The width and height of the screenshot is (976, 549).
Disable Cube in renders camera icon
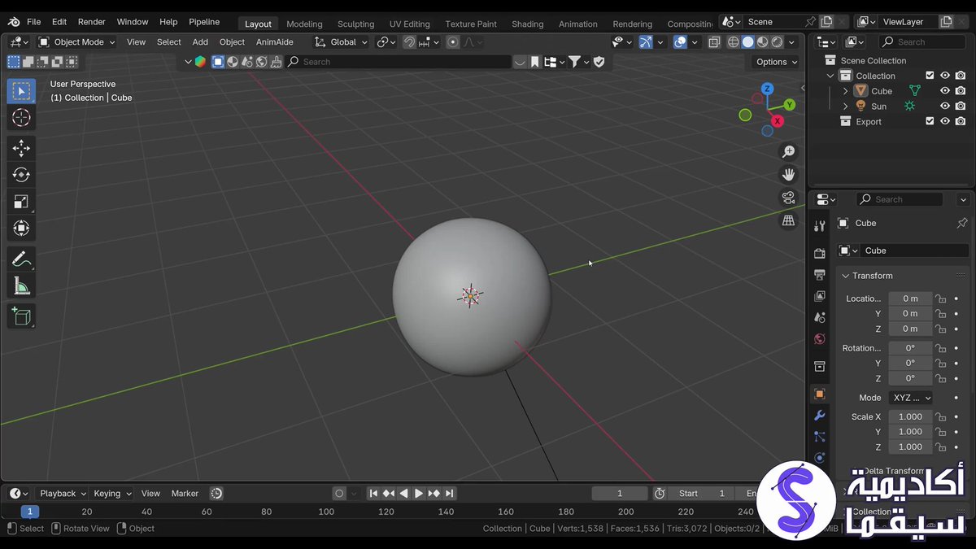(961, 91)
